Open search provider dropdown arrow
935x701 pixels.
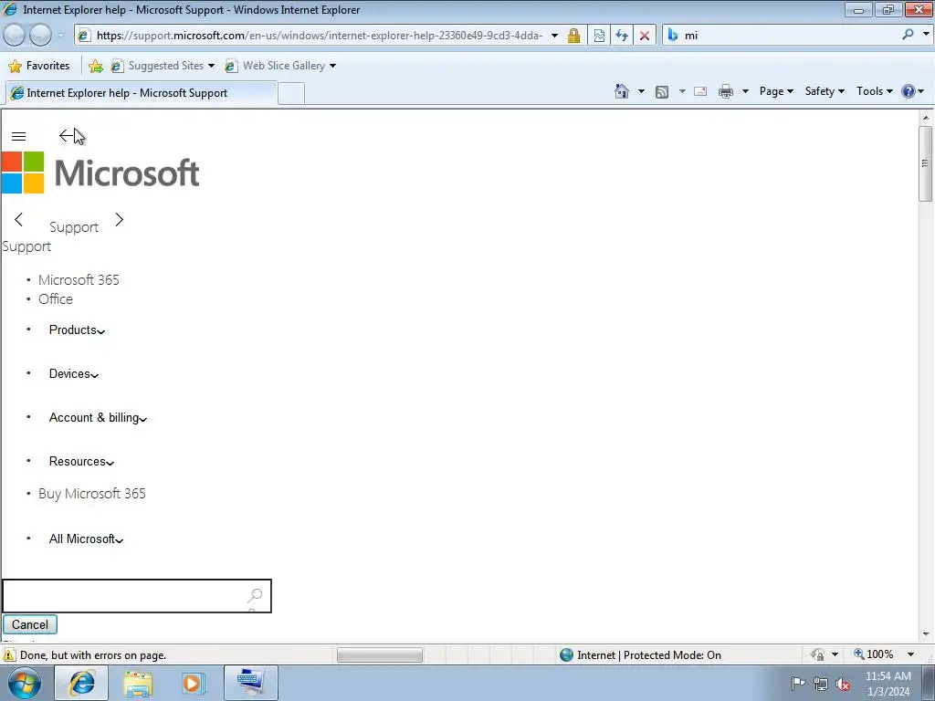[926, 35]
